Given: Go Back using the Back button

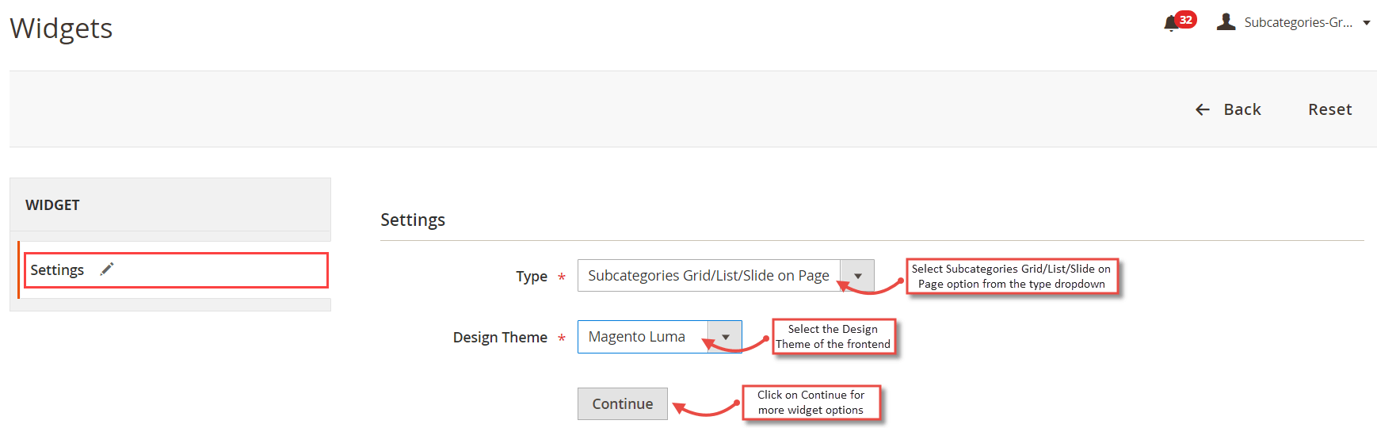Looking at the screenshot, I should (x=1228, y=109).
